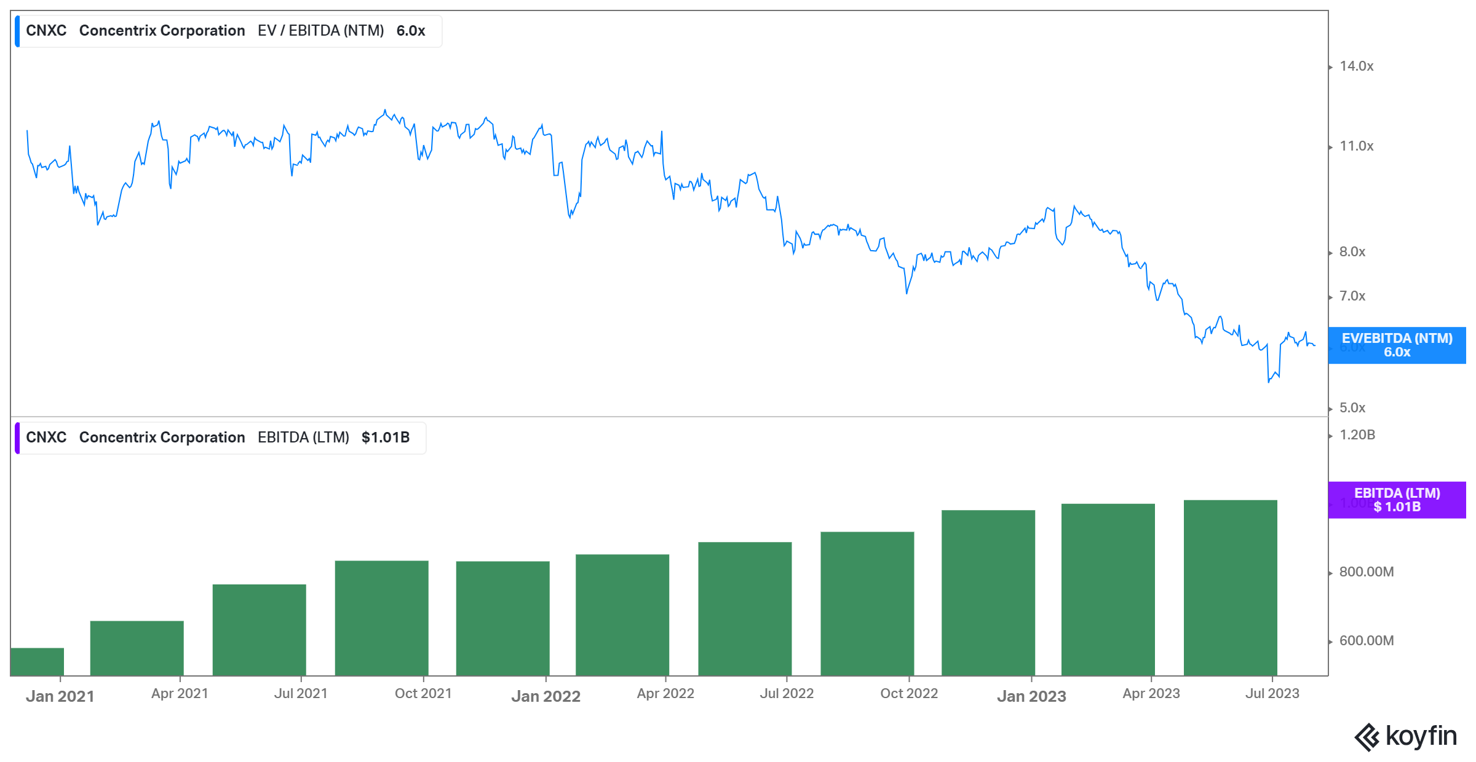The width and height of the screenshot is (1476, 762).
Task: Click the green bar left of Oct 2022 tick
Action: point(867,604)
